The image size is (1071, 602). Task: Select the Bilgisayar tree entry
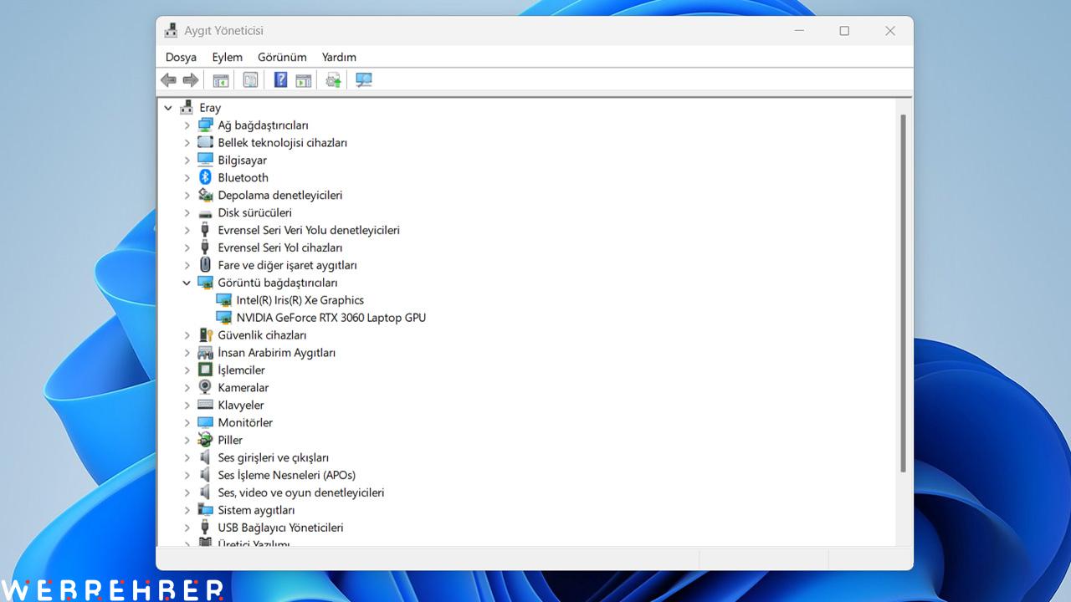click(242, 160)
